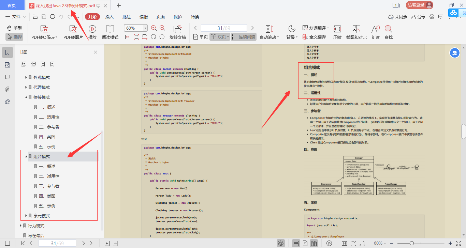Toggle eye protection mode in status bar
The width and height of the screenshot is (466, 248).
click(x=281, y=243)
